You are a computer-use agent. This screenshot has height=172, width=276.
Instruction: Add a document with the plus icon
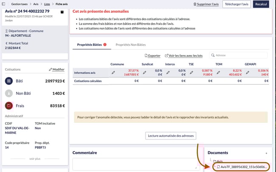coord(266,153)
